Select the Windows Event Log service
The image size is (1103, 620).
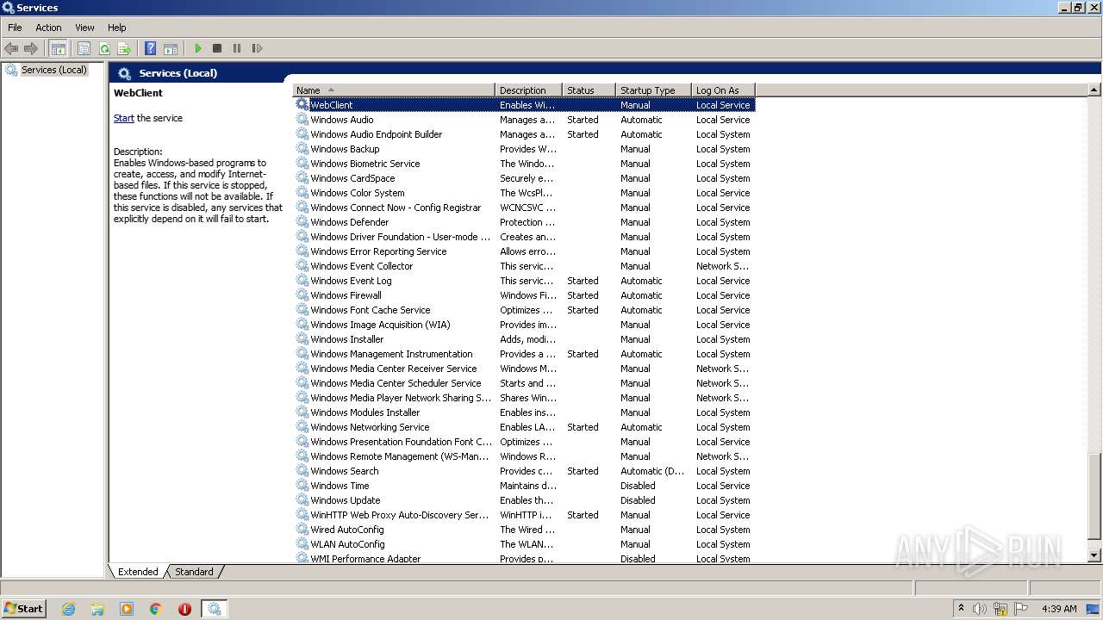pyautogui.click(x=524, y=281)
